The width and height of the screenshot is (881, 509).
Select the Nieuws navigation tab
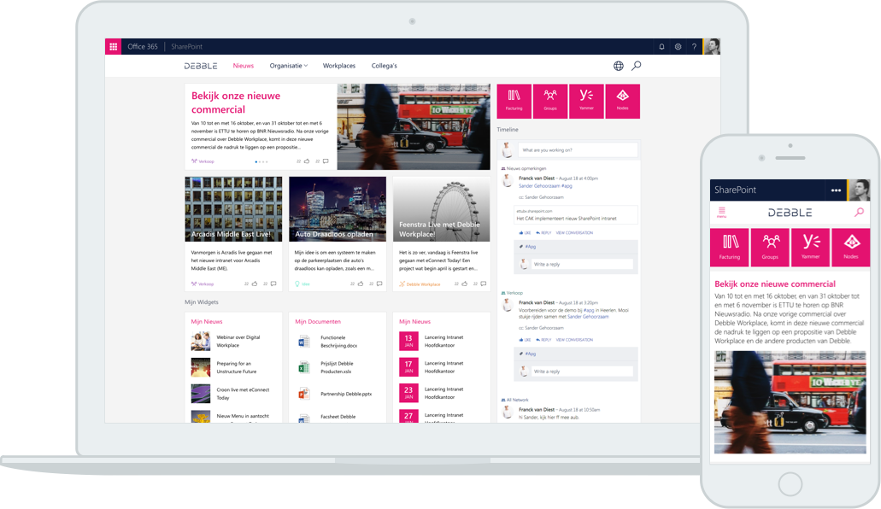244,66
